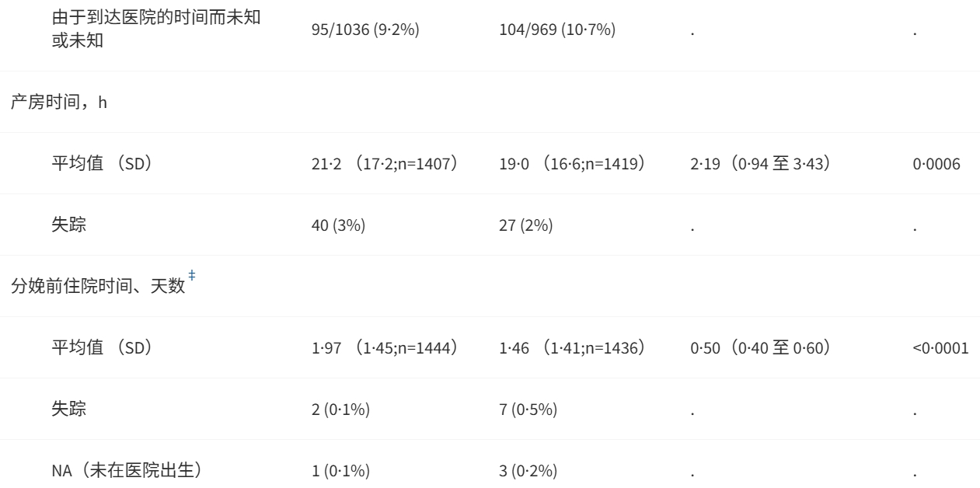Select value 1·97 (1·45;n=1444)
The width and height of the screenshot is (980, 488).
click(383, 349)
